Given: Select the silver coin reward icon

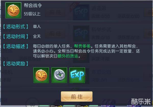Looking at the screenshot, I should coord(59,75).
